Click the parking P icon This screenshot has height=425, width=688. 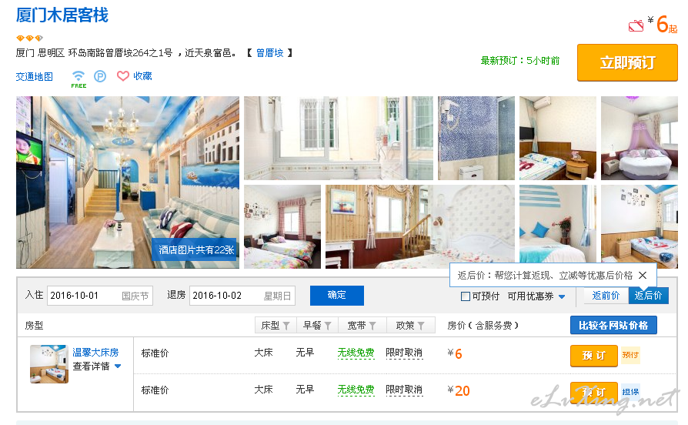[x=100, y=77]
